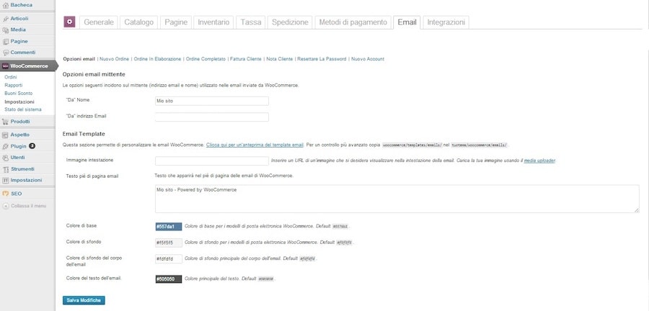This screenshot has height=311, width=649.
Task: Click the Plugin update count badge
Action: (32, 146)
